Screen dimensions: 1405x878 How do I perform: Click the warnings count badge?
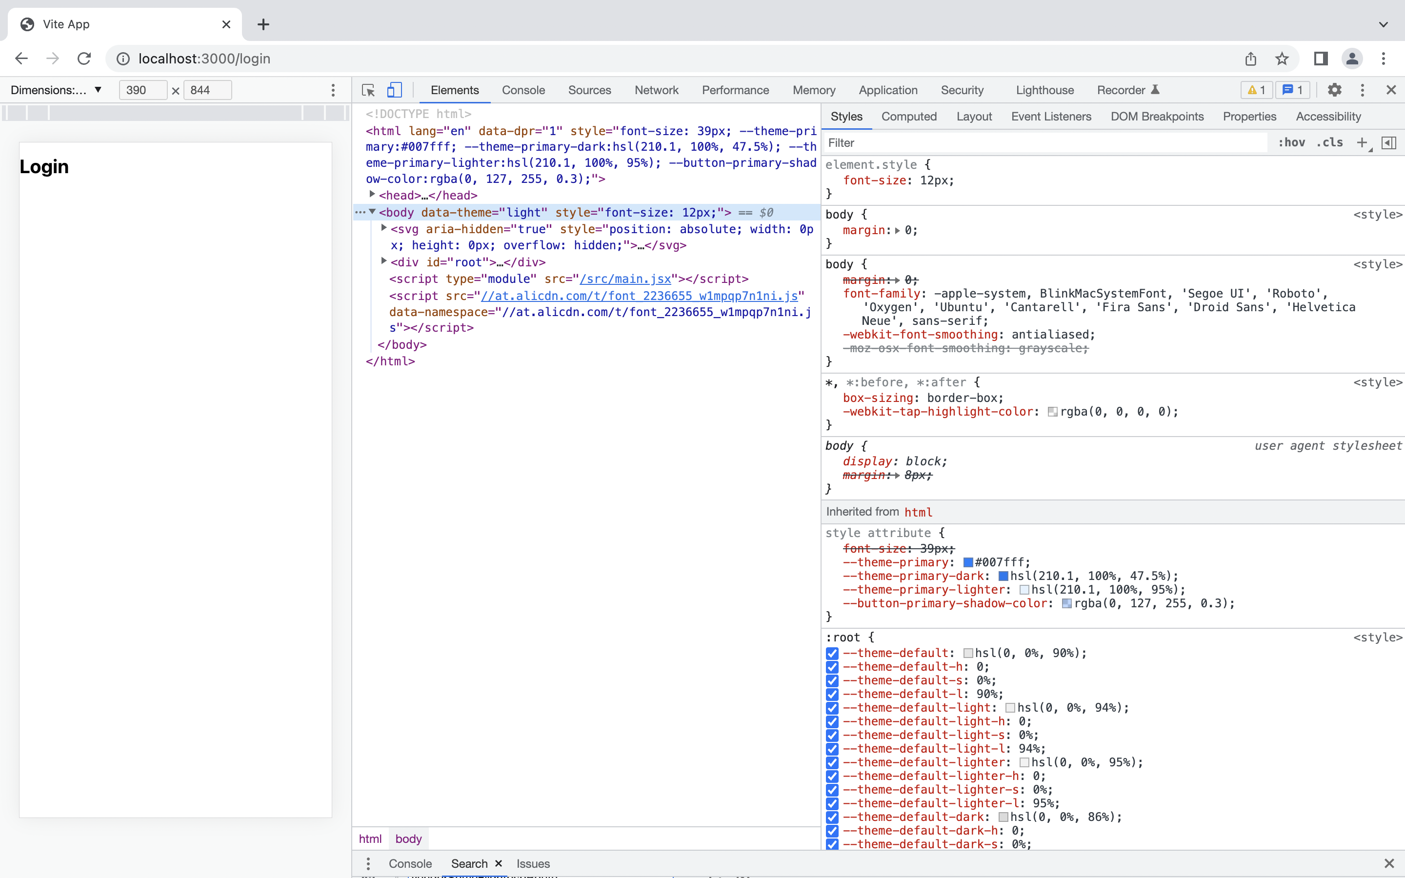pos(1256,90)
